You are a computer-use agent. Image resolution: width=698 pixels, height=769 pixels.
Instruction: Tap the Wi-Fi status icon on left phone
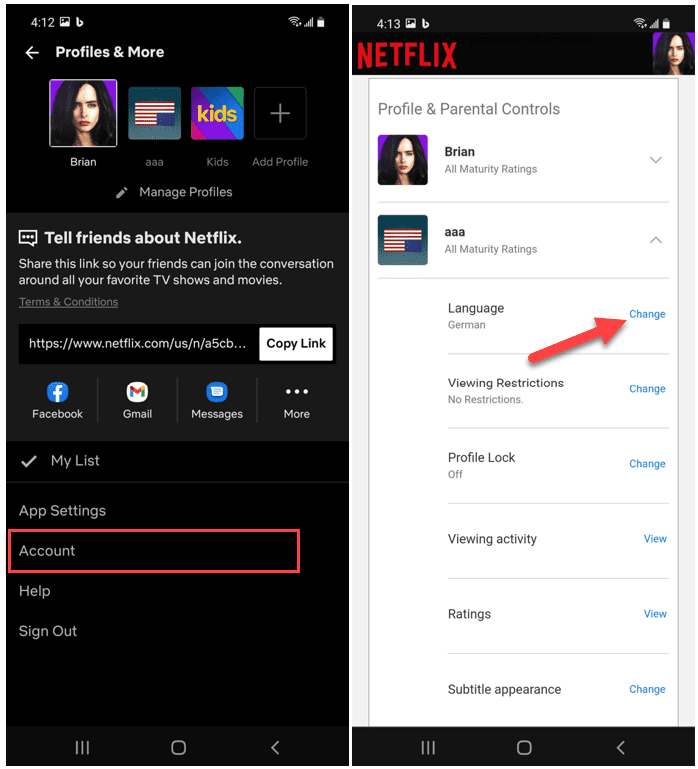(x=295, y=22)
